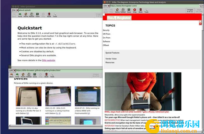
Task: Click Reload icon in gallery window
Action: 29,74
